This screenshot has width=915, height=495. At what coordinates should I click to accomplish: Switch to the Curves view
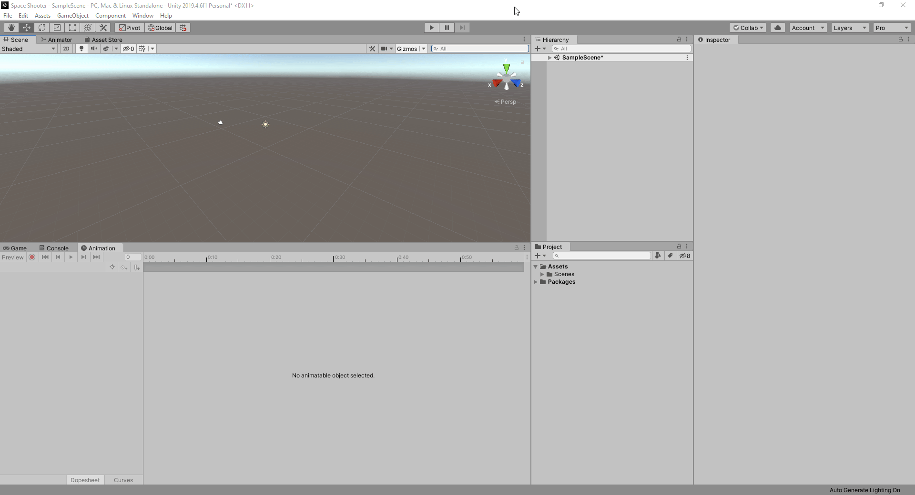coord(123,480)
